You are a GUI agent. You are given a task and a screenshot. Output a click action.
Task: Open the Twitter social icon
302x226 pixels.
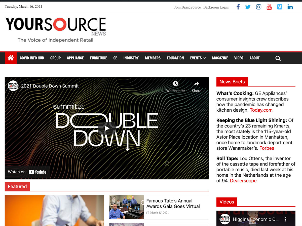point(248,7)
